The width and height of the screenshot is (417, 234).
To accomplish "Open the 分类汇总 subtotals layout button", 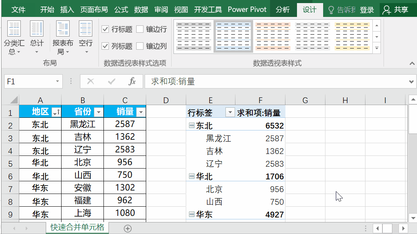I will (14, 38).
